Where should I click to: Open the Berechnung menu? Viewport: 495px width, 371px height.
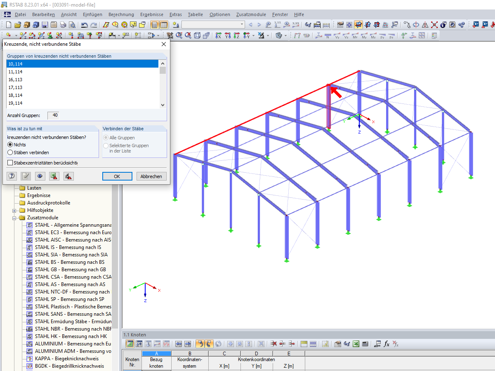click(121, 14)
